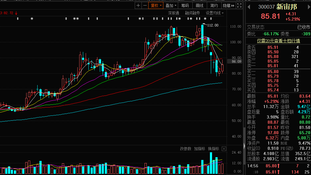Click the 涨幅 value +5.29%
Viewport: 311px width, 175px height.
[x=271, y=101]
